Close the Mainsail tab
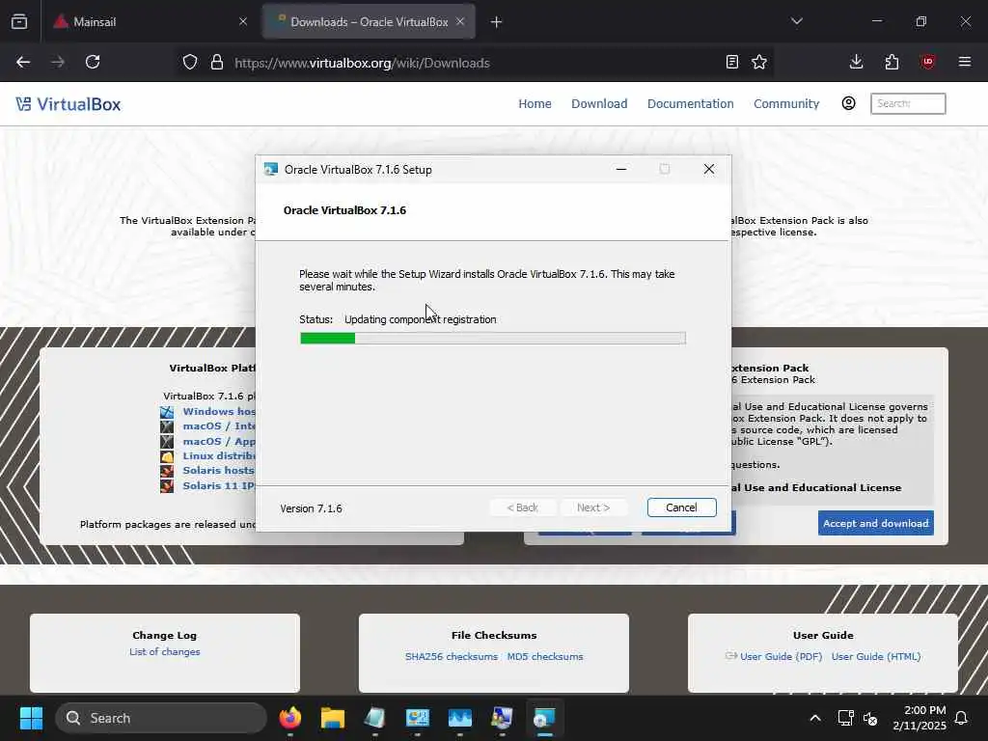The image size is (988, 741). (243, 21)
